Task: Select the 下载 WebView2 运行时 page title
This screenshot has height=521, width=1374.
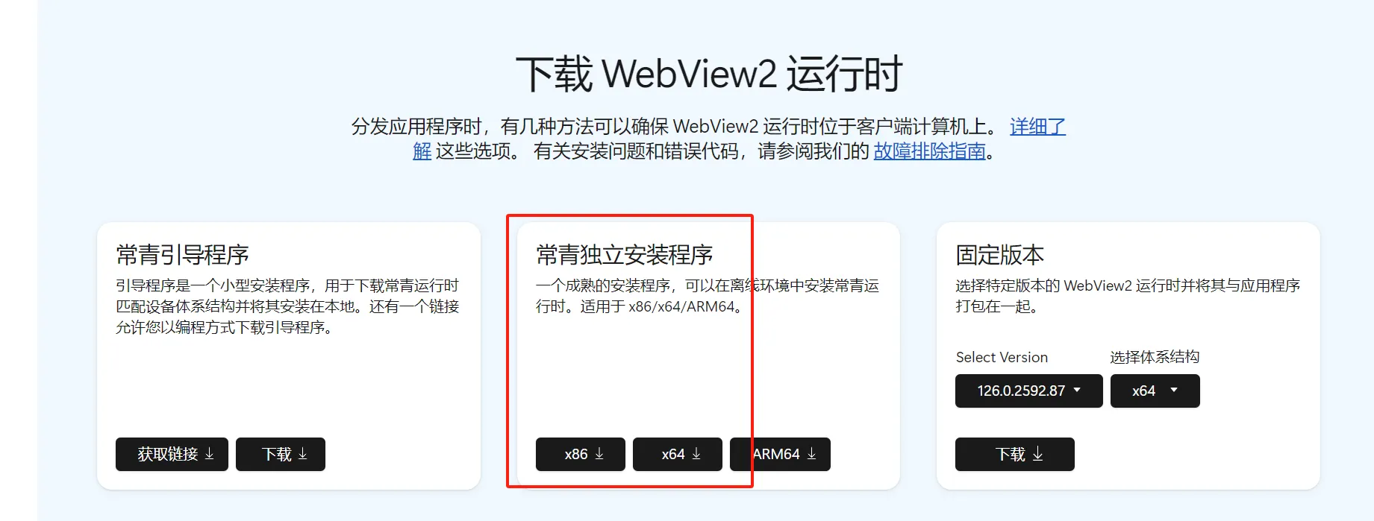Action: 709,74
